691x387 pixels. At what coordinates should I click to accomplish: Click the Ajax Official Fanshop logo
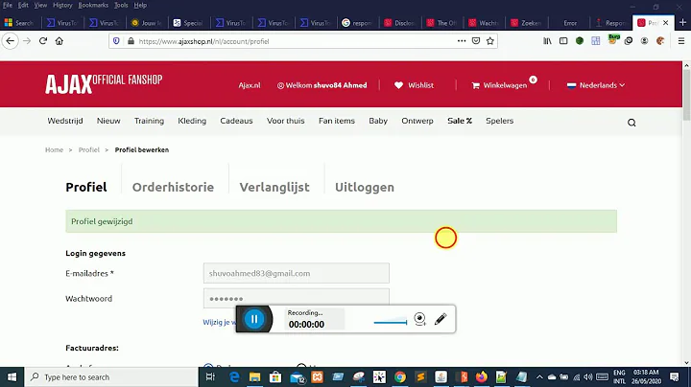click(x=104, y=83)
